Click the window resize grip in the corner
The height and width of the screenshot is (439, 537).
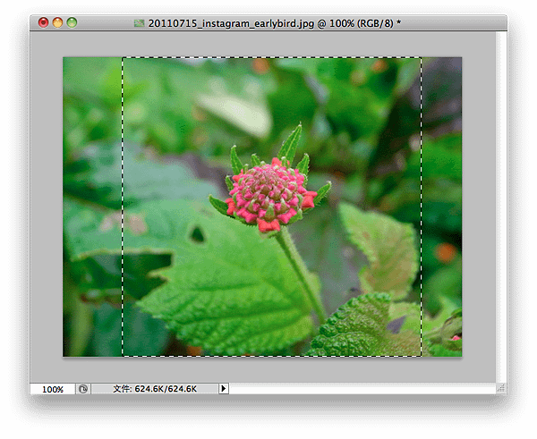(501, 388)
